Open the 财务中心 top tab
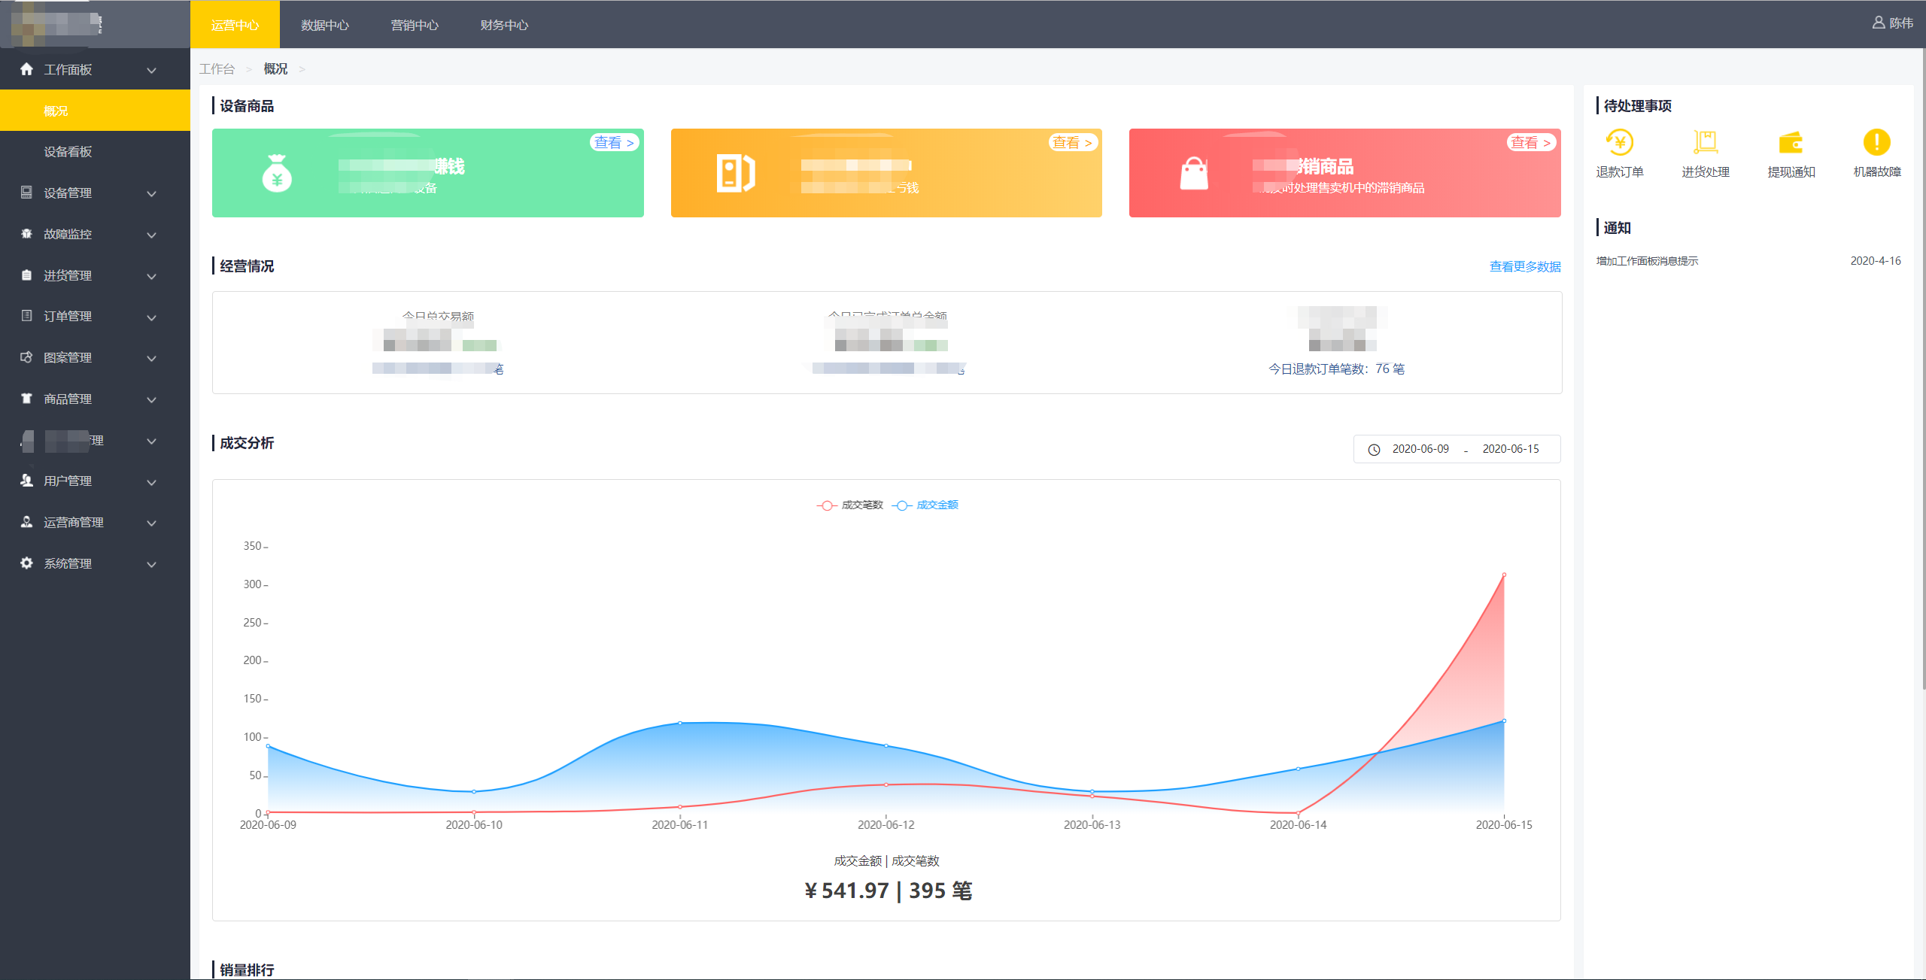This screenshot has height=980, width=1926. click(x=504, y=25)
